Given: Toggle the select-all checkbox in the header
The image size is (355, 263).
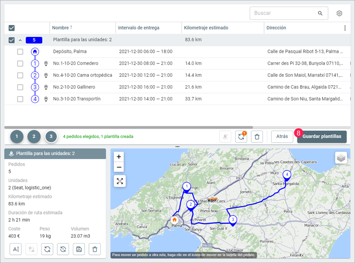Looking at the screenshot, I should pos(12,28).
